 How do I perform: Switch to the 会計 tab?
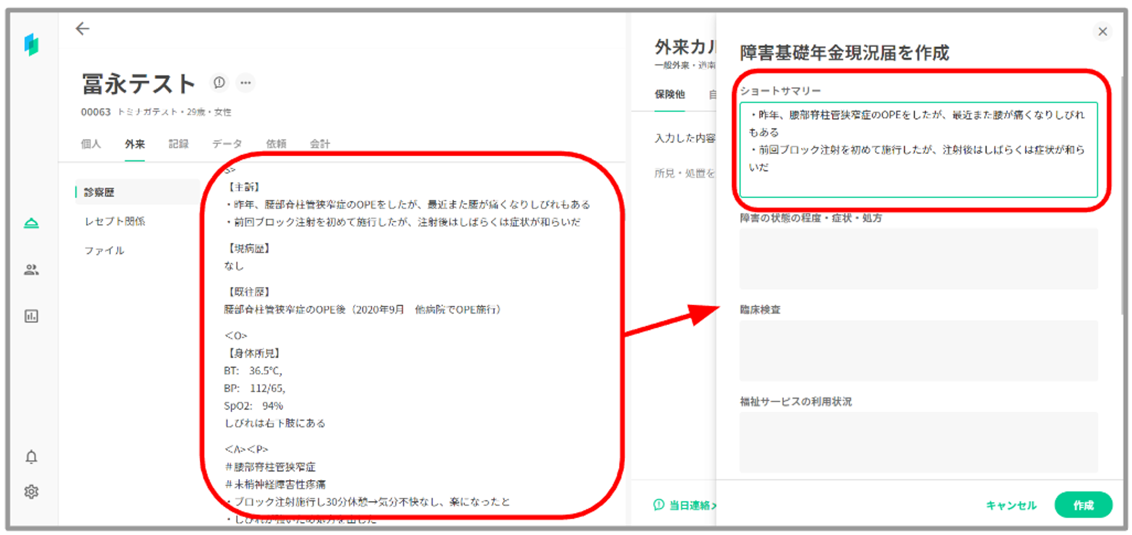pos(320,144)
